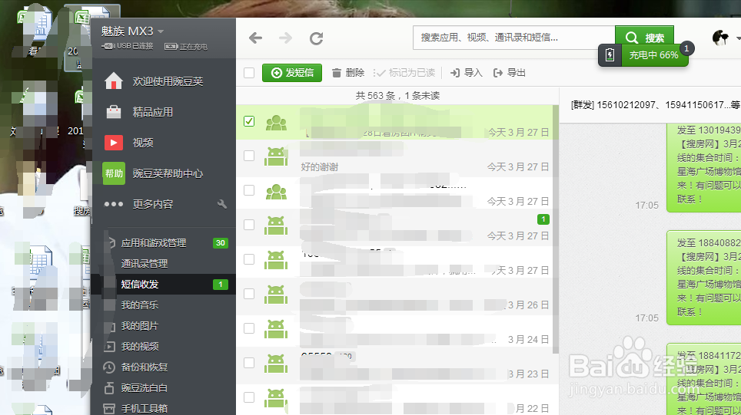The image size is (741, 415).
Task: Click the trash icon of 删除
Action: coord(337,73)
